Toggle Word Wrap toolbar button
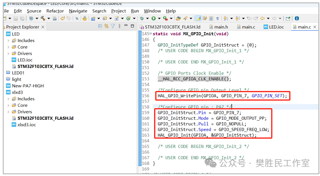Image resolution: width=320 pixels, height=176 pixels. 205,19
